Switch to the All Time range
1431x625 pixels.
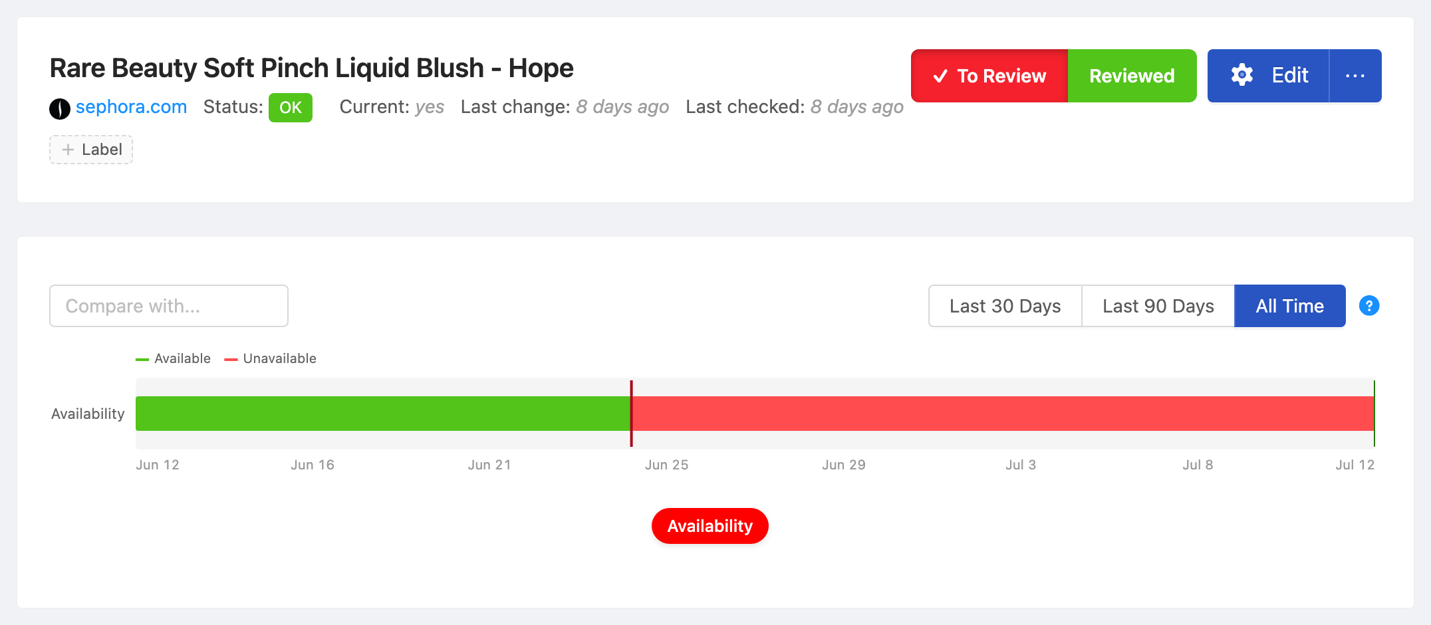(x=1290, y=306)
